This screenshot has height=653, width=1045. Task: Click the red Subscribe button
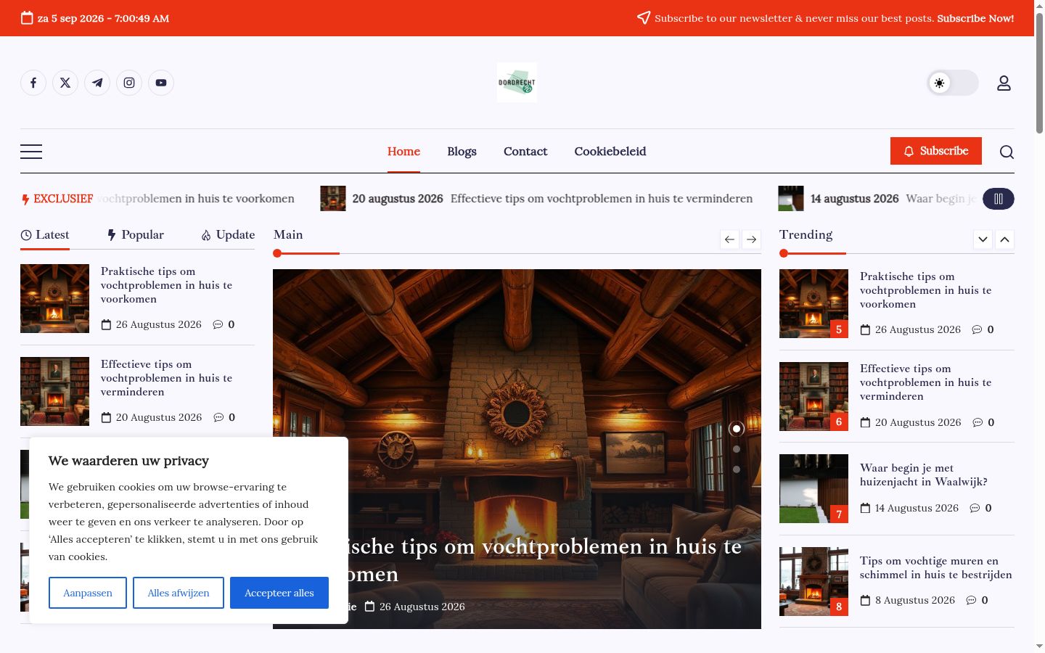point(936,151)
